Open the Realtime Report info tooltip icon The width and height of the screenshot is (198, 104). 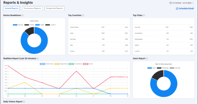(x=38, y=59)
